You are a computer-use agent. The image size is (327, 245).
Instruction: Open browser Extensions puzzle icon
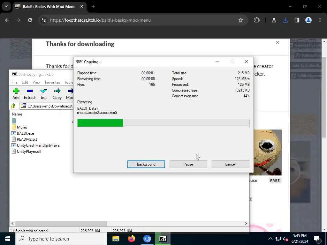tap(257, 20)
